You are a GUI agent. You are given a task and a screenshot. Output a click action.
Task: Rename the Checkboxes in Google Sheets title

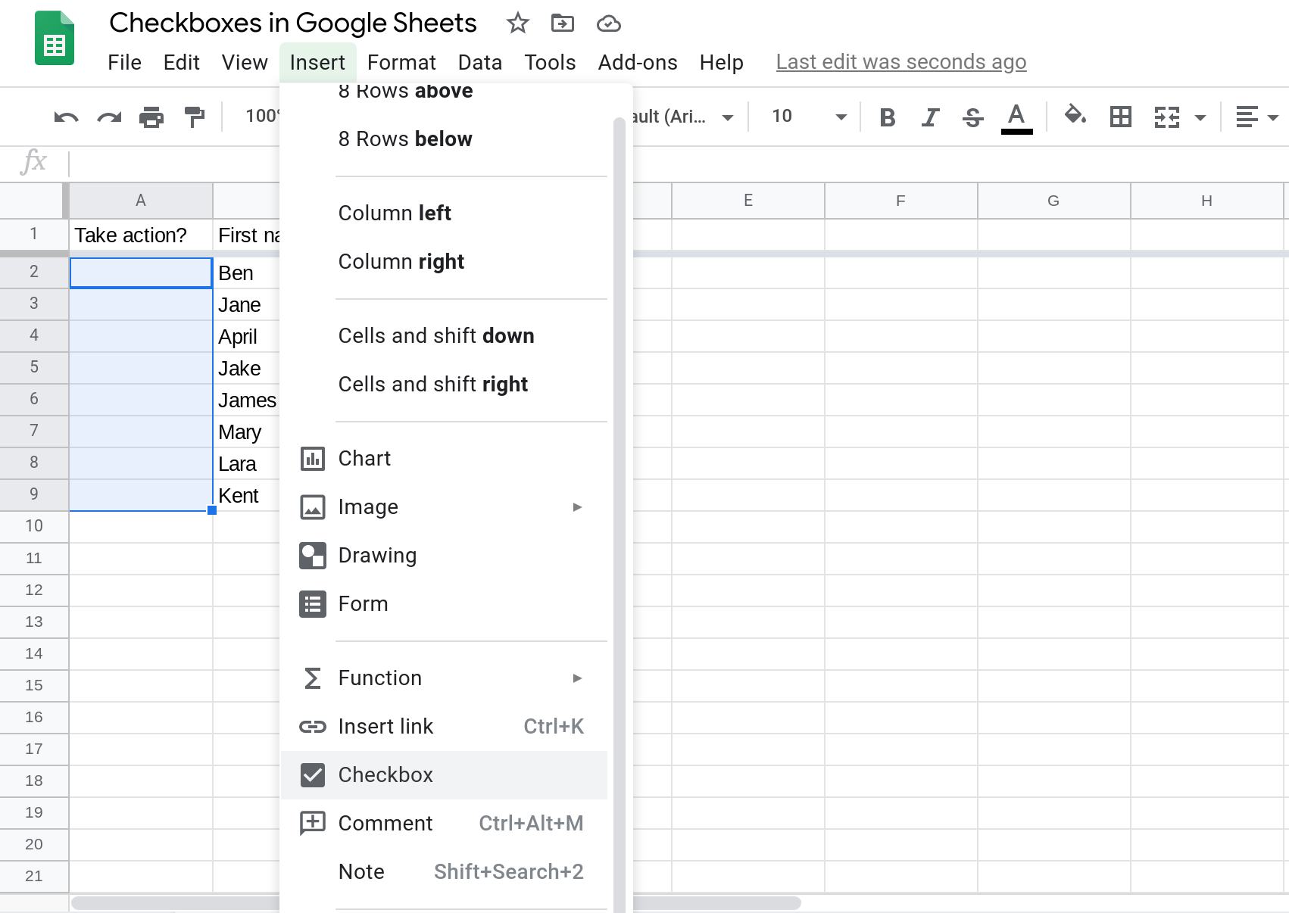[x=293, y=23]
